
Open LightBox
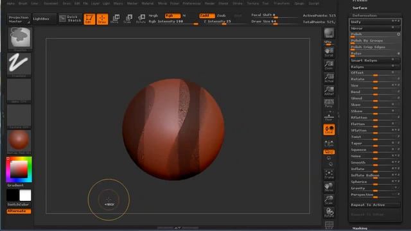tap(44, 19)
